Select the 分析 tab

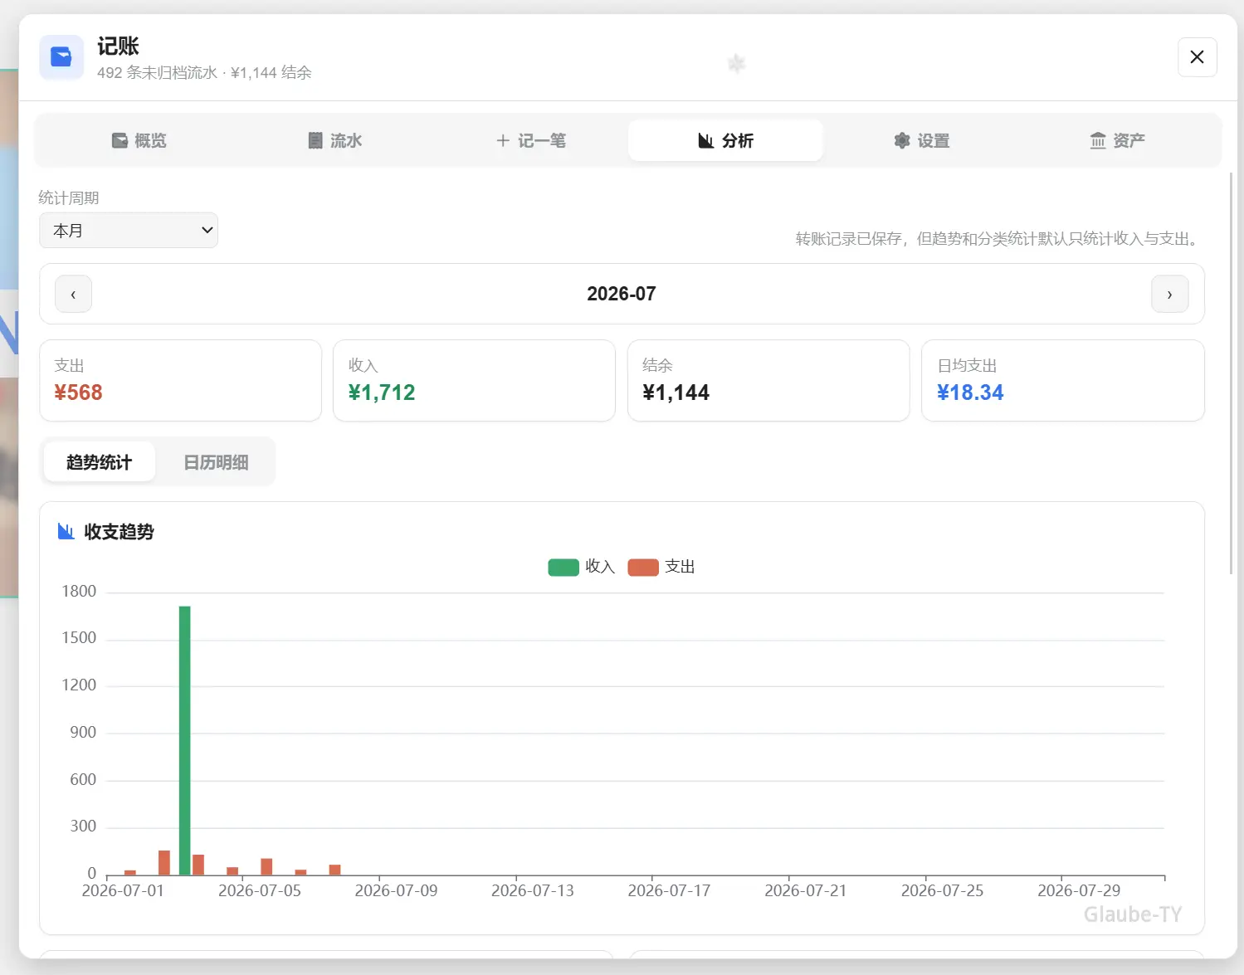click(725, 140)
